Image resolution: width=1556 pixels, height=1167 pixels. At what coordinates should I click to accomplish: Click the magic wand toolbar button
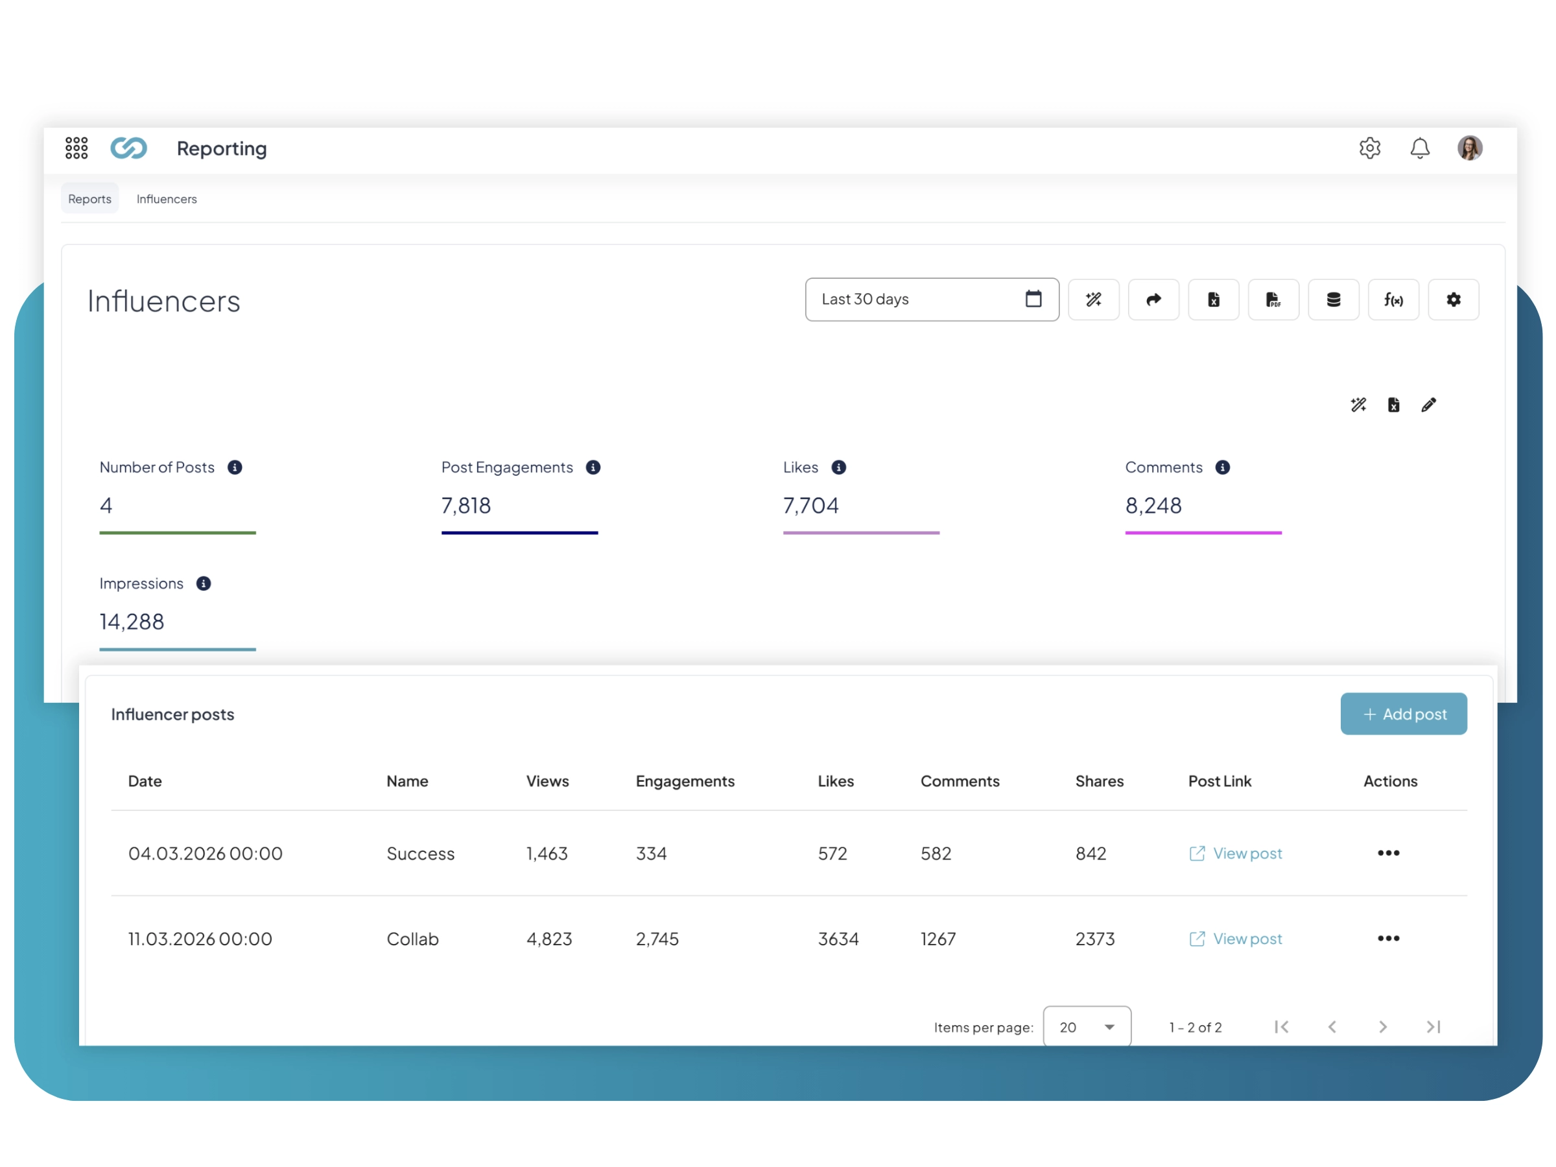point(1093,300)
